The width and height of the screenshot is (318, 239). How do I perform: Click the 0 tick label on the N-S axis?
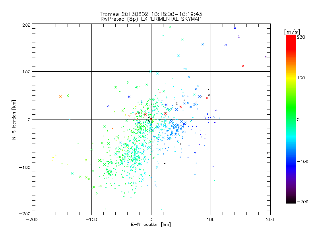tap(29, 119)
